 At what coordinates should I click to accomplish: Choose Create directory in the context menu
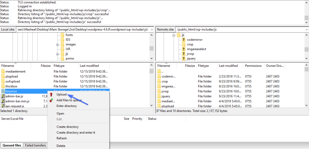pyautogui.click(x=68, y=127)
